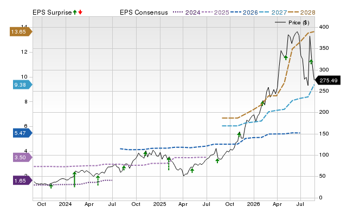Screen dimensions: 347x207
Task: Toggle the 2024 consensus series in legend
Action: (x=187, y=12)
